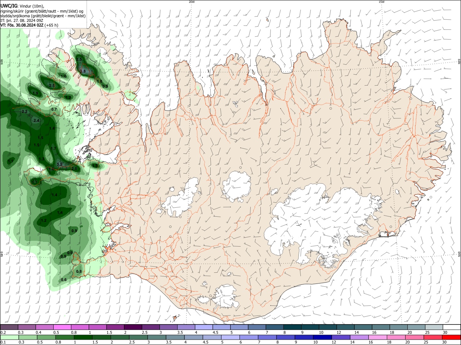Click the 2.4 precipitation value off the west coast

tap(36, 121)
